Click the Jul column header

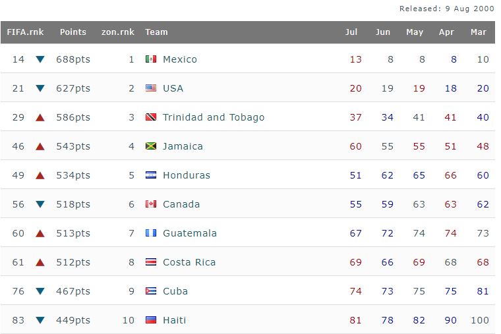point(352,32)
